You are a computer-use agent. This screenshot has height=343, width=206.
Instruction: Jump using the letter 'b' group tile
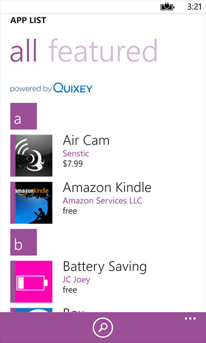point(24,242)
